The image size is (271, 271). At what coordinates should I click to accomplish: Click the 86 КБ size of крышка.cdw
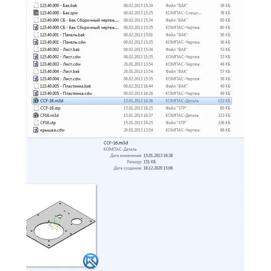[225, 130]
